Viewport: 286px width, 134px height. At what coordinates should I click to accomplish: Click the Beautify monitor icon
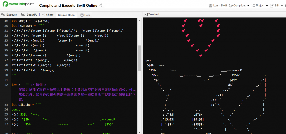(23, 15)
